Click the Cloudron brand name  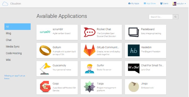[x=16, y=4]
